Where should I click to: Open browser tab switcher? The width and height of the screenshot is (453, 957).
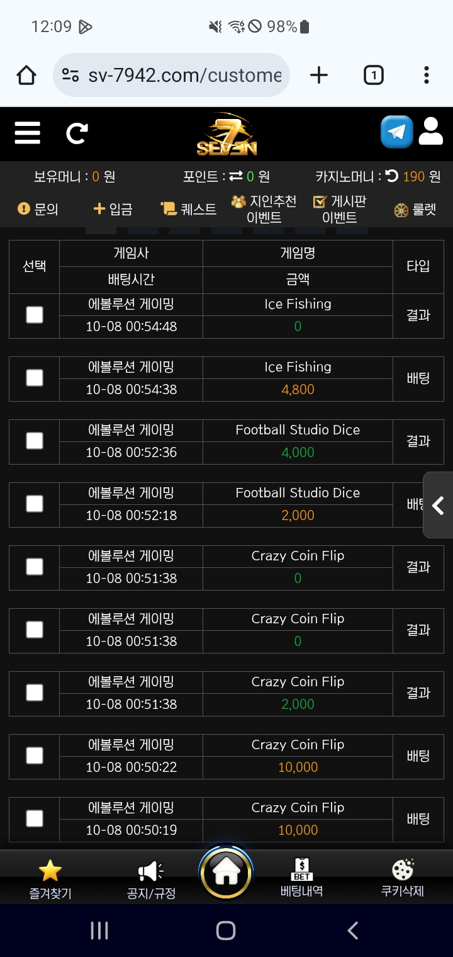[374, 76]
